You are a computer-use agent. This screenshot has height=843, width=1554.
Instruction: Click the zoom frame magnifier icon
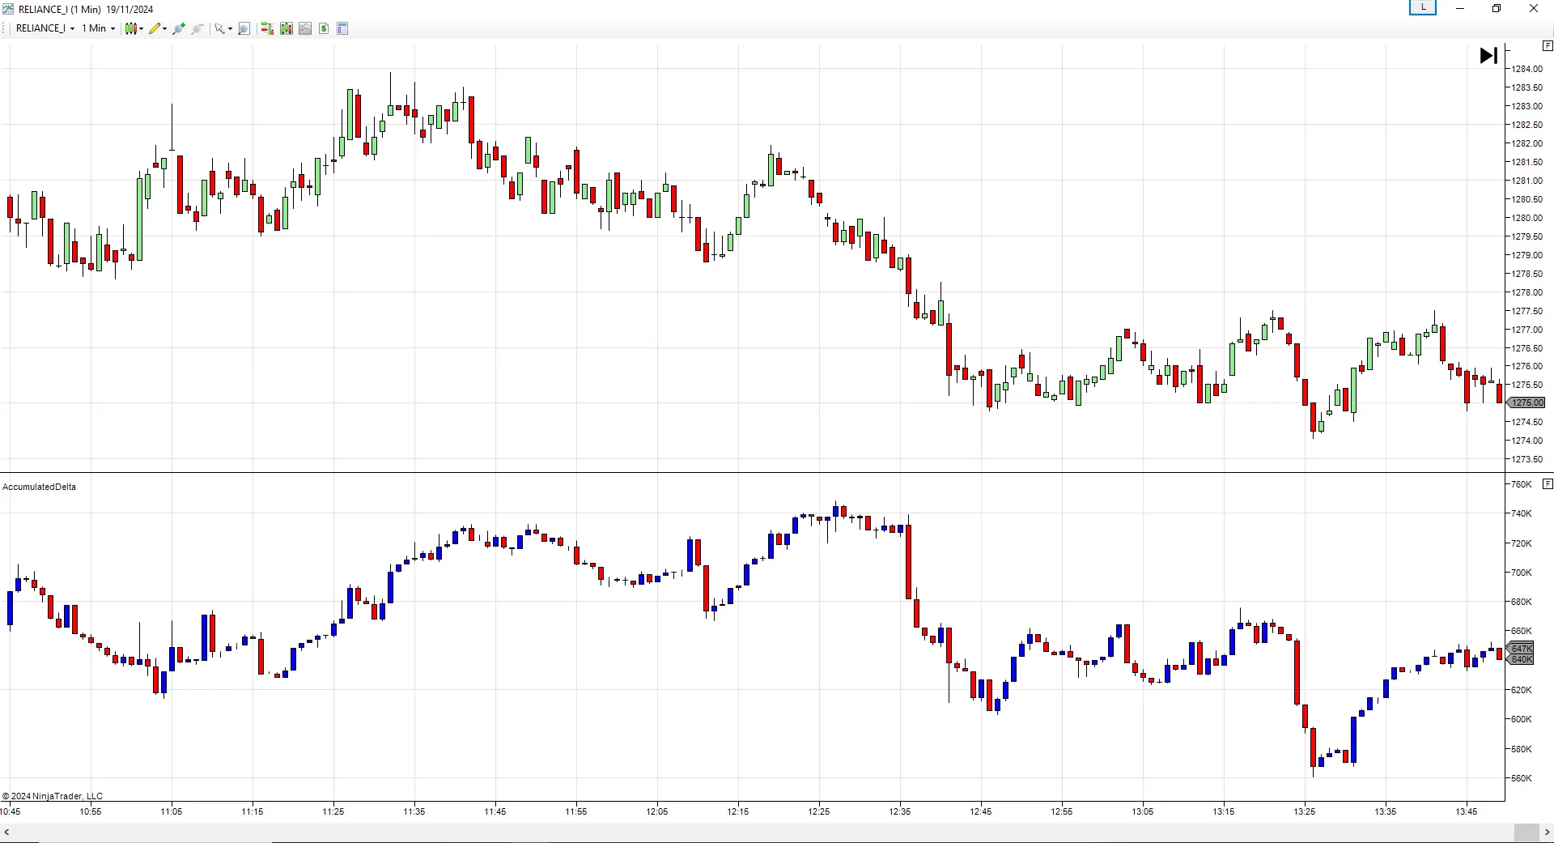click(x=244, y=28)
